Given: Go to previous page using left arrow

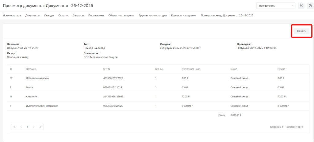Looking at the screenshot, I should 21,126.
